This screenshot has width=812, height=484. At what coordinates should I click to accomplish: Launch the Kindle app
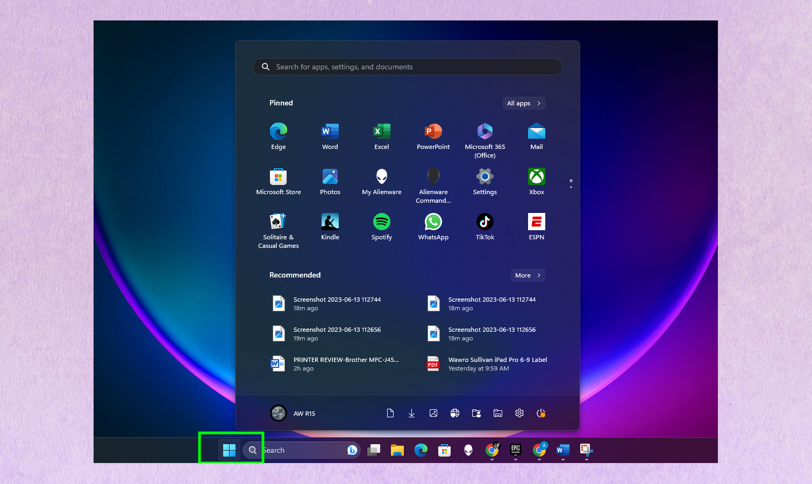click(330, 227)
